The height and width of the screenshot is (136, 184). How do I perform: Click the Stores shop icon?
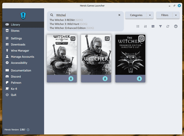click(x=7, y=31)
